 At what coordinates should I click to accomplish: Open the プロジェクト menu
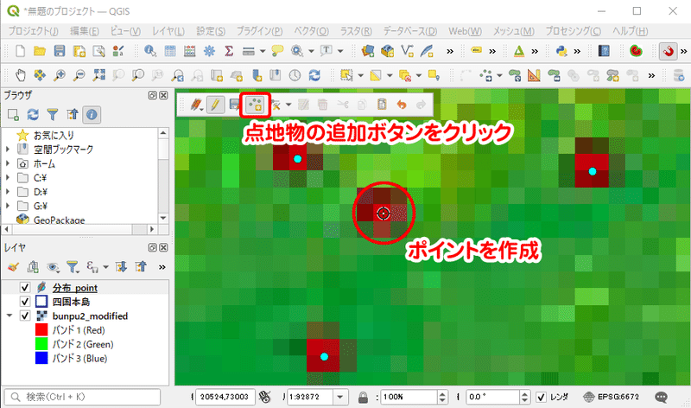click(x=34, y=31)
